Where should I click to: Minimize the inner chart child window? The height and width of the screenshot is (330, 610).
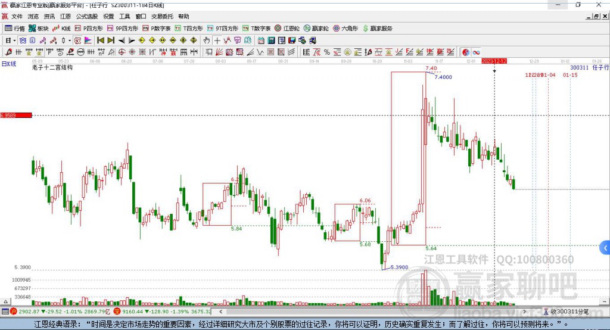pyautogui.click(x=589, y=16)
